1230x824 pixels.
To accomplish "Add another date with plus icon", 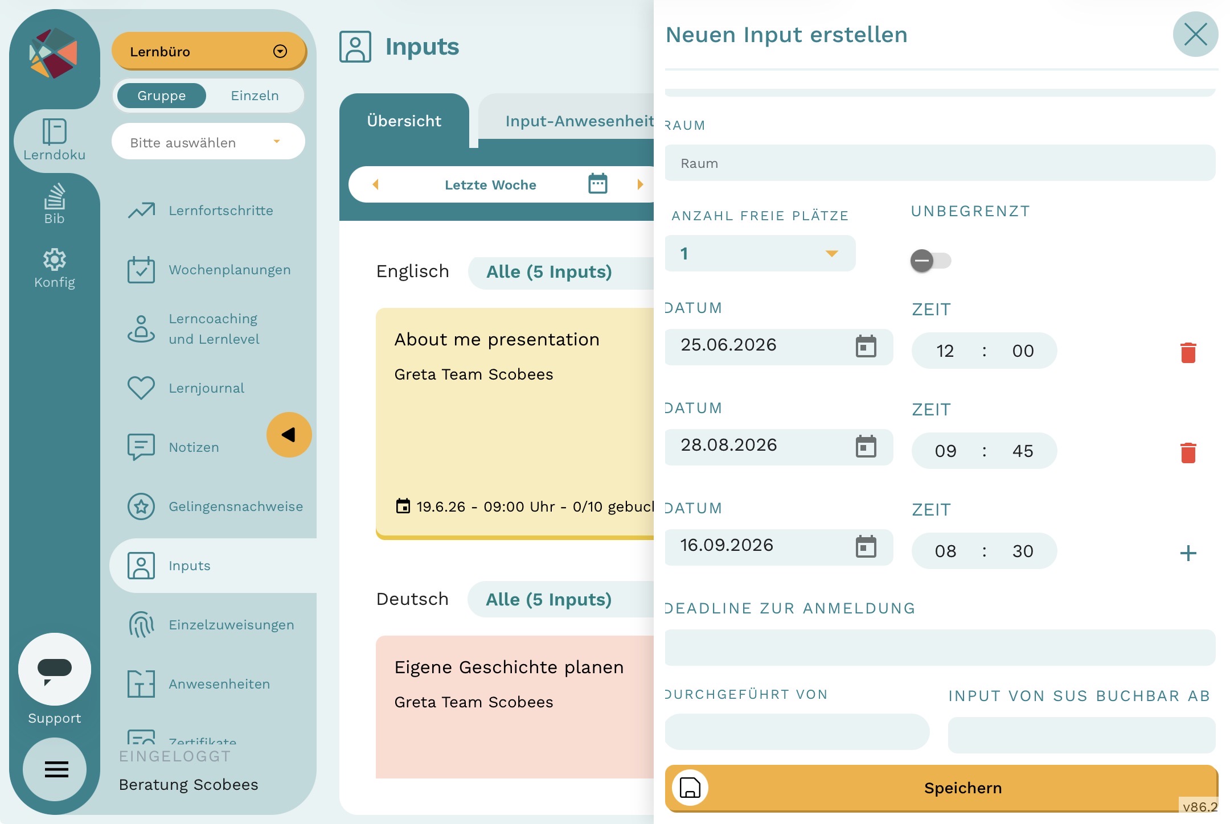I will click(1188, 553).
